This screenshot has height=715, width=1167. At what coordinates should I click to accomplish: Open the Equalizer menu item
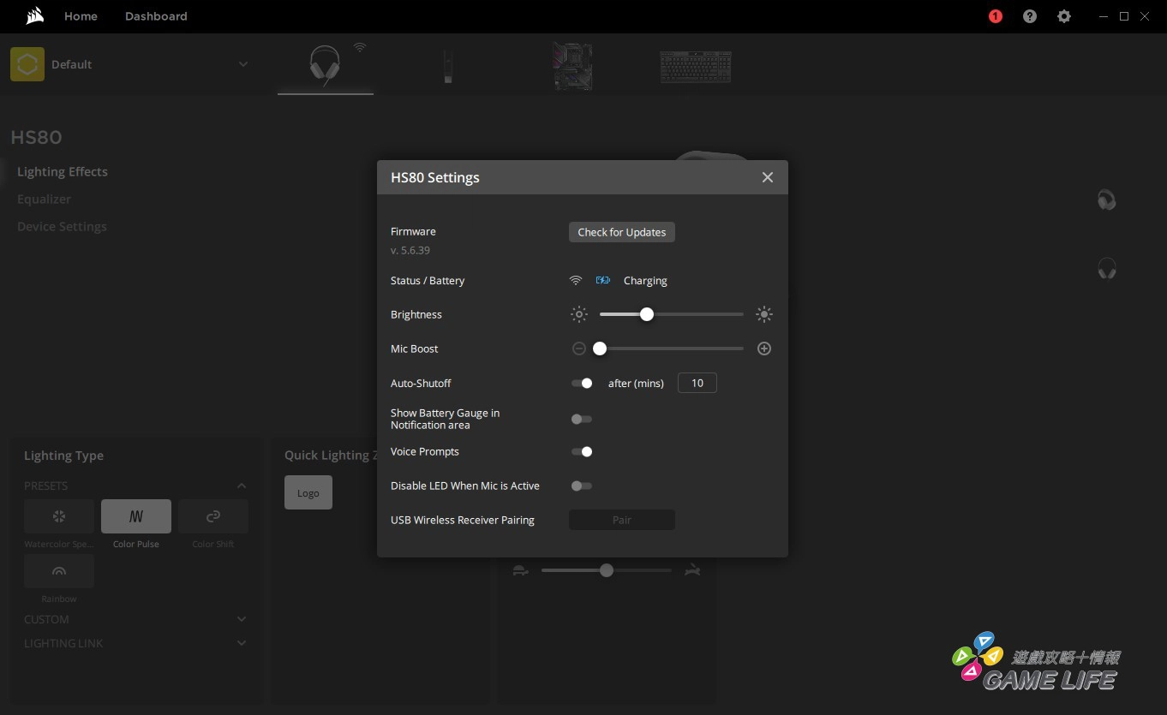tap(44, 199)
